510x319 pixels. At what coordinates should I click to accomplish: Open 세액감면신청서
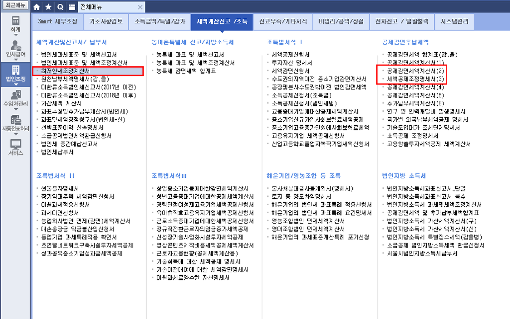[x=290, y=71]
